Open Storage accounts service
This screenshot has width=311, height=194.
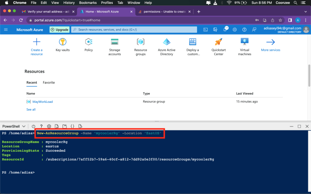(115, 47)
